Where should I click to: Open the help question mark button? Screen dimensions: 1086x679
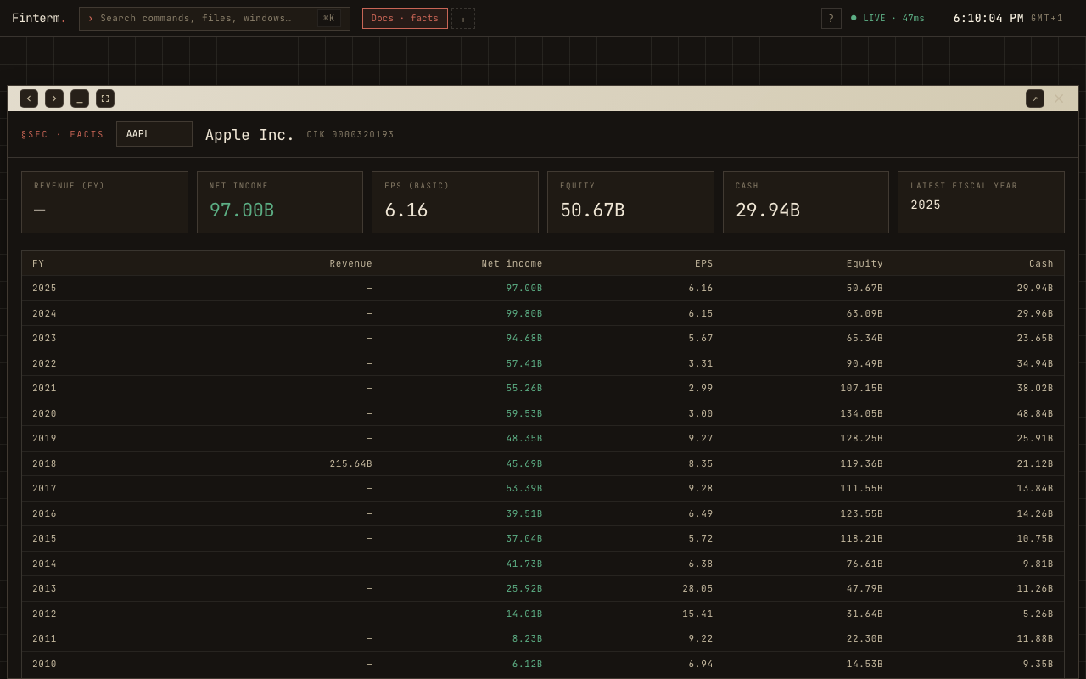(x=831, y=19)
